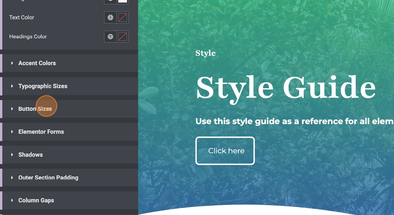Select the 'Use this style guide' text line
The image size is (394, 215).
(295, 121)
